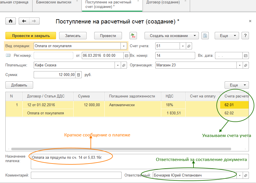Click Провести и закрыть button

click(x=31, y=36)
